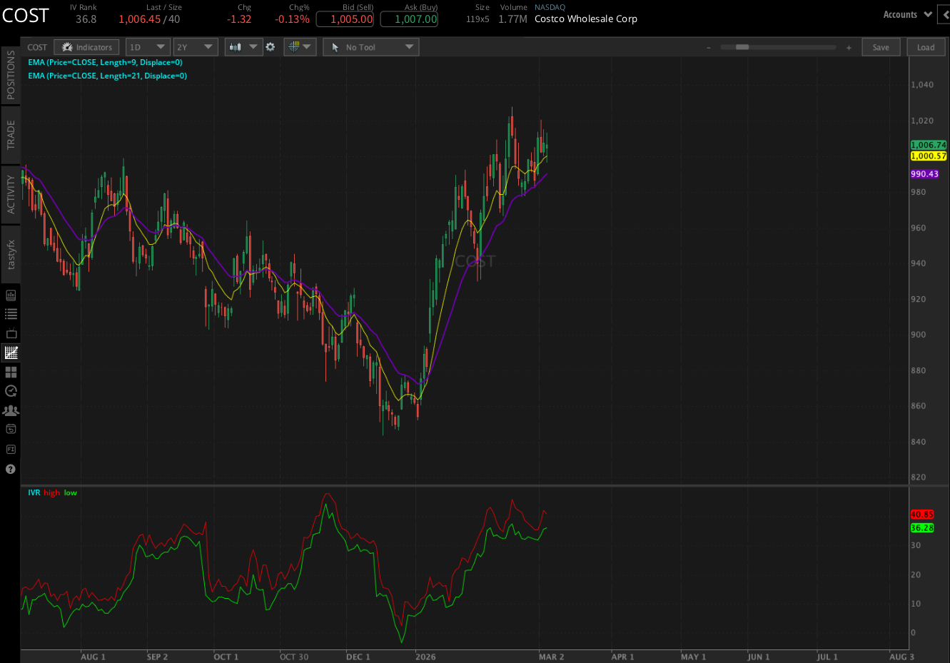Viewport: 950px width, 663px height.
Task: Open the FI sidebar icon
Action: click(11, 450)
